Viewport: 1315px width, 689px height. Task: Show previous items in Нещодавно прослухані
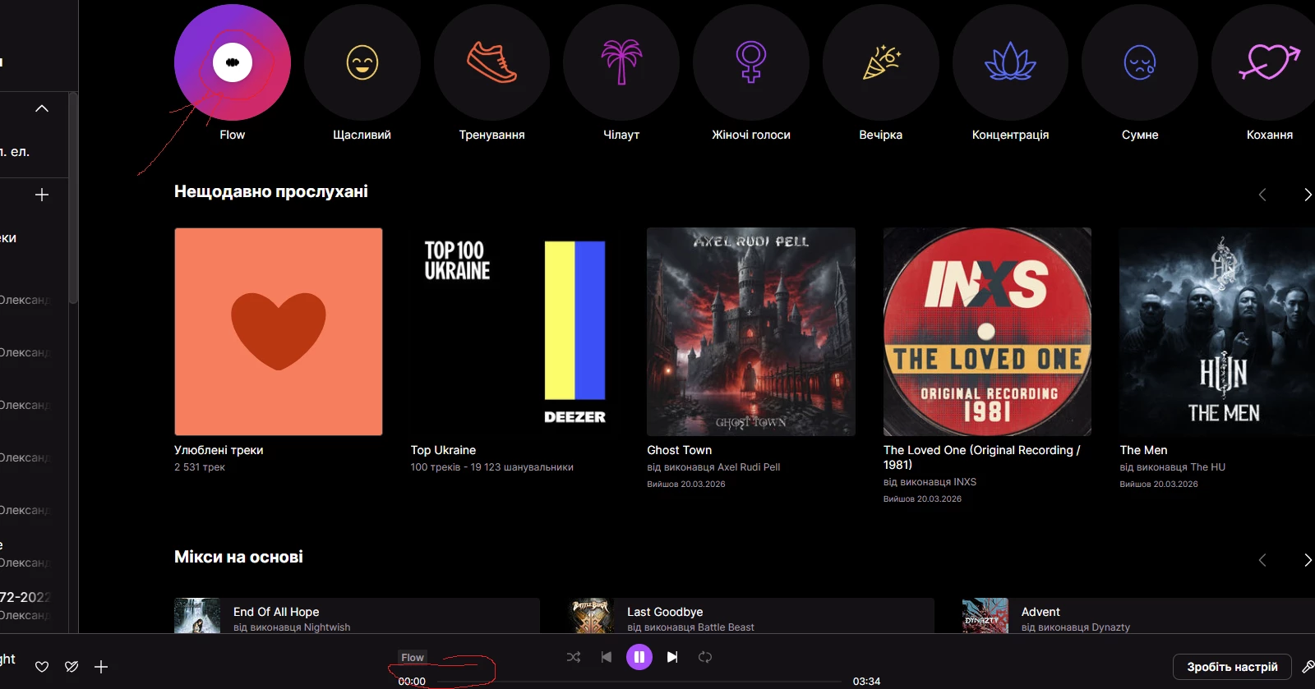(1262, 195)
